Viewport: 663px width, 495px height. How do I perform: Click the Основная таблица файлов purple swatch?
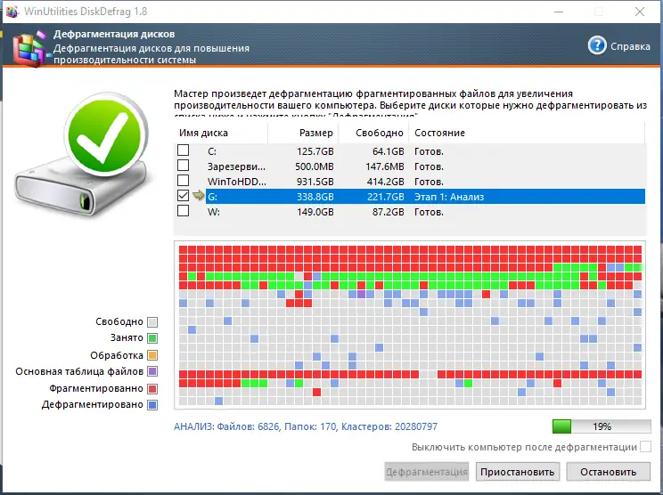click(152, 371)
